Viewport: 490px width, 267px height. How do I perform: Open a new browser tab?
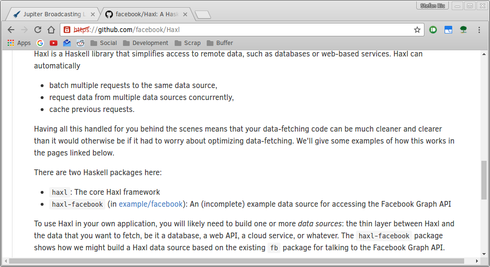point(203,15)
